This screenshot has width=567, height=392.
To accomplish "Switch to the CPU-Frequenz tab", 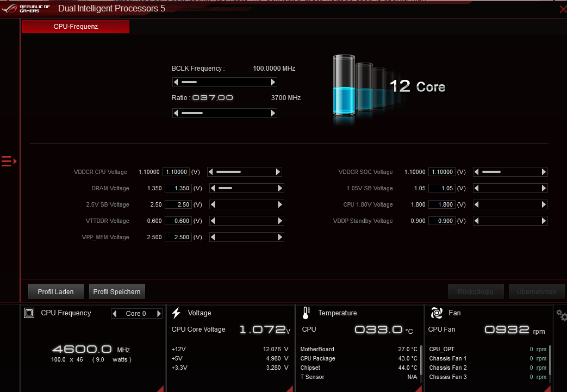I will click(76, 27).
